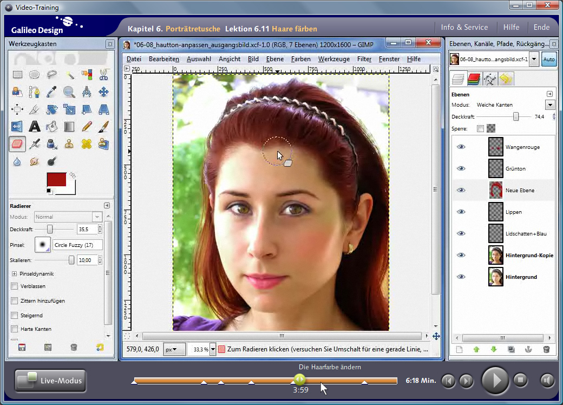The height and width of the screenshot is (405, 563).
Task: Activate the Heal tool bandage icon
Action: (x=86, y=144)
